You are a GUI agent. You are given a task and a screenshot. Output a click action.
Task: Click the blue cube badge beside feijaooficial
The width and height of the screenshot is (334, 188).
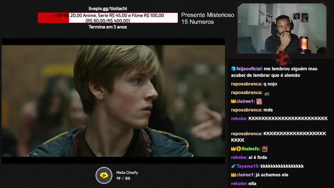[233, 69]
